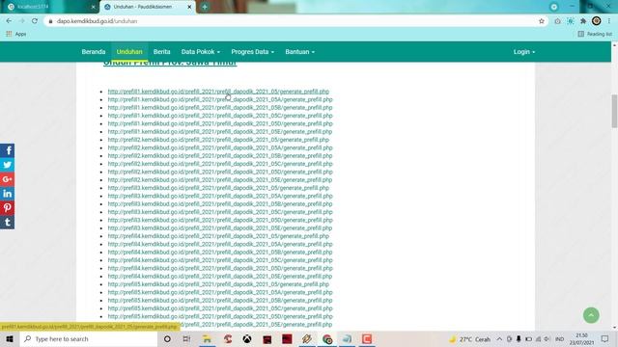
Task: Open prefill3 dapodik_2021_05B generate link
Action: click(x=220, y=203)
